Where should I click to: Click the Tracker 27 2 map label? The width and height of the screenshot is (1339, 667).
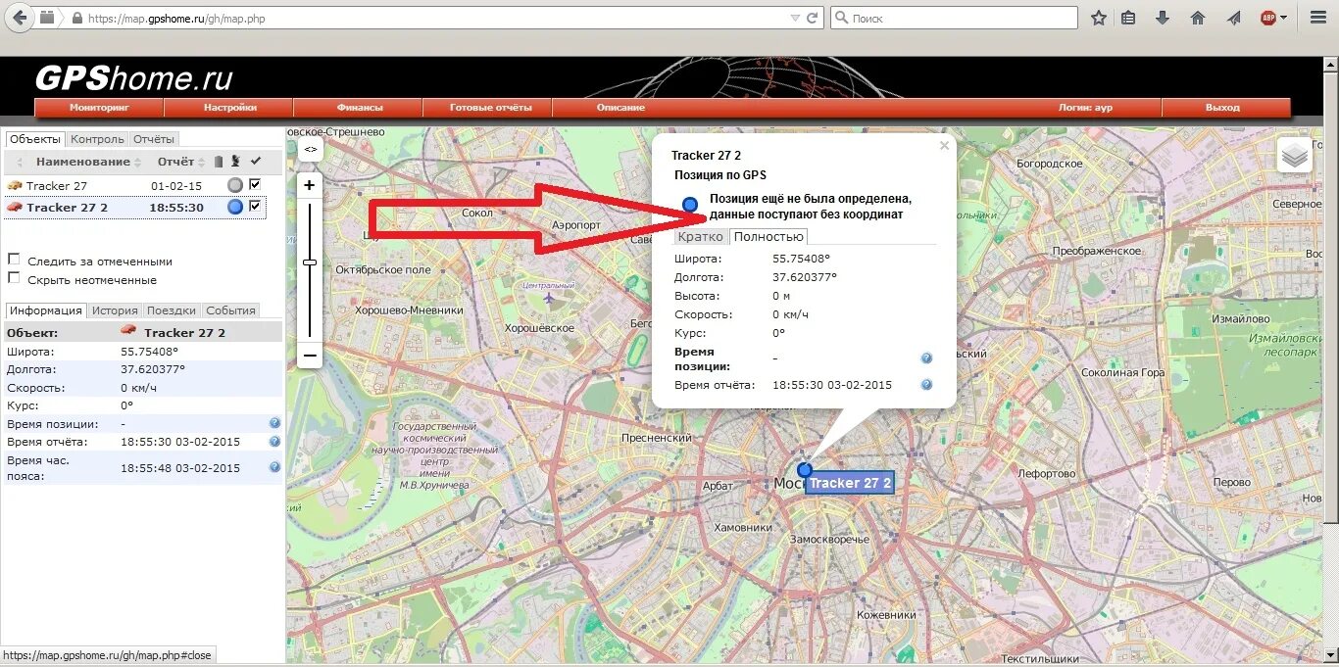pyautogui.click(x=850, y=483)
